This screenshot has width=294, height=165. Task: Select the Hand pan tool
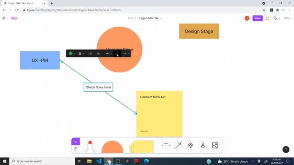tap(75, 149)
